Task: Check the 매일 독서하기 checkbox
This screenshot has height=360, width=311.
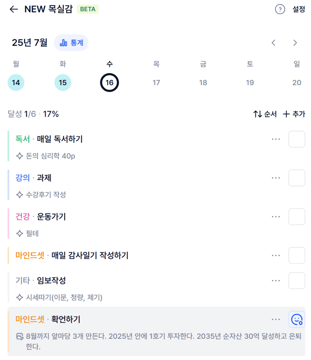Action: coord(297,139)
